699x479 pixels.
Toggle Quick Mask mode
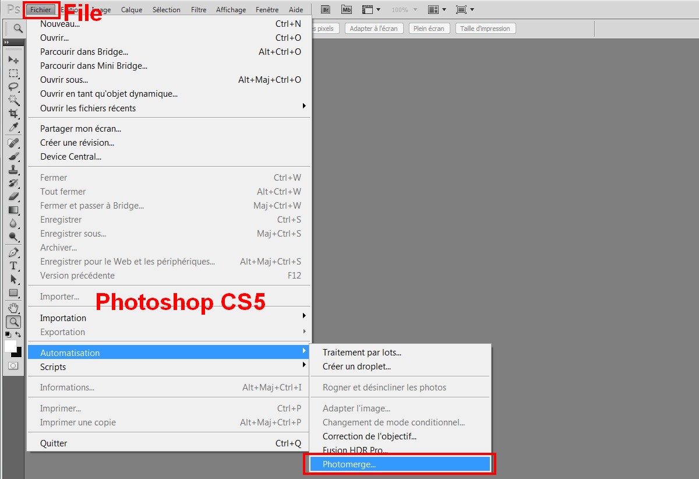(x=13, y=365)
